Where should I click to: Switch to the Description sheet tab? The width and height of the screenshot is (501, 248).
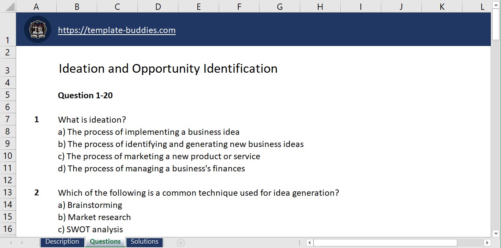pyautogui.click(x=62, y=242)
